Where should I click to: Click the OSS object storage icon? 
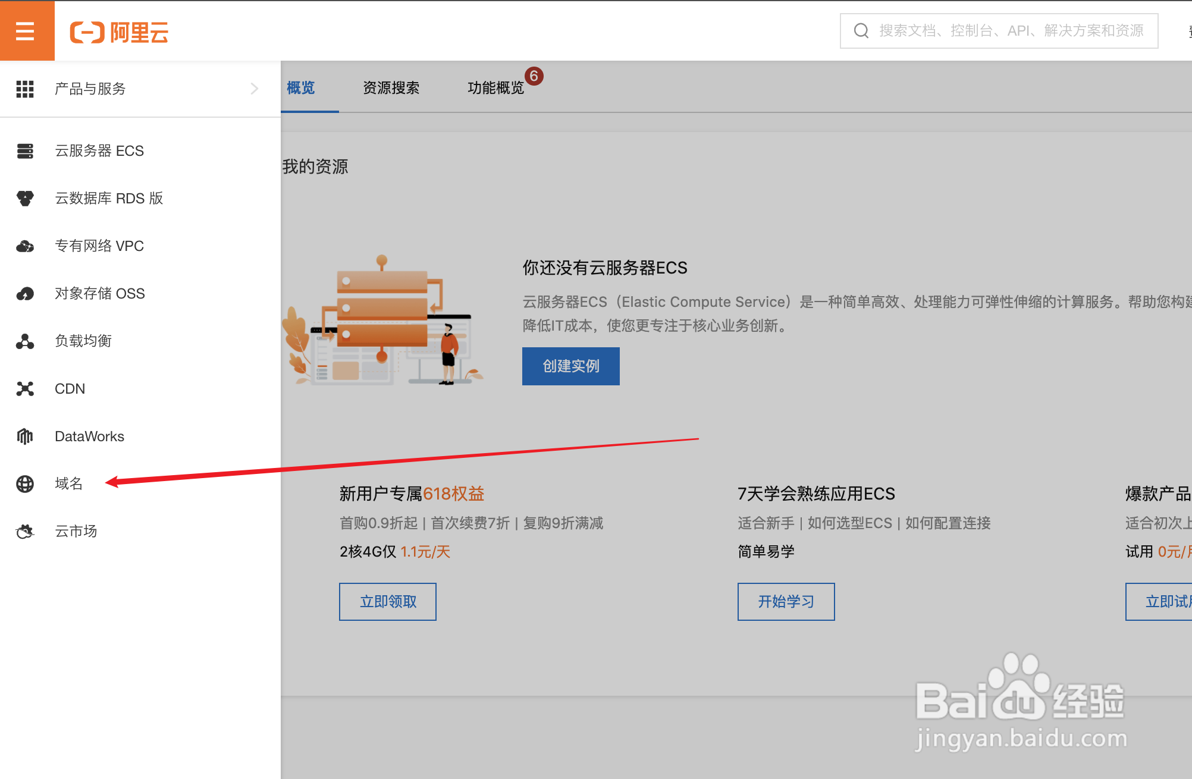(x=25, y=294)
